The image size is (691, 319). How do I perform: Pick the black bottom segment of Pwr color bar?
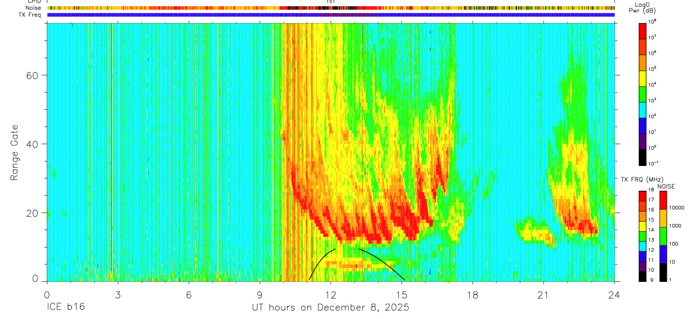(x=643, y=157)
